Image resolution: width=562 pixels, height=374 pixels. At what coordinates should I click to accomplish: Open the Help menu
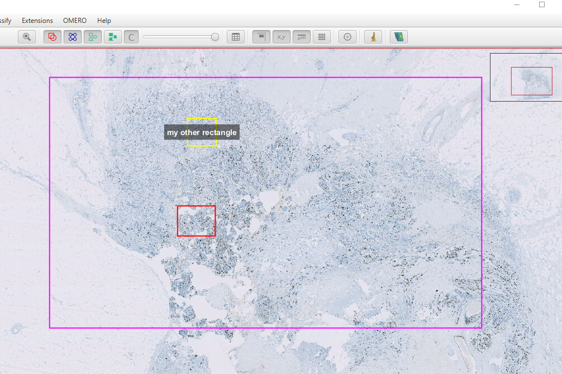click(x=104, y=20)
